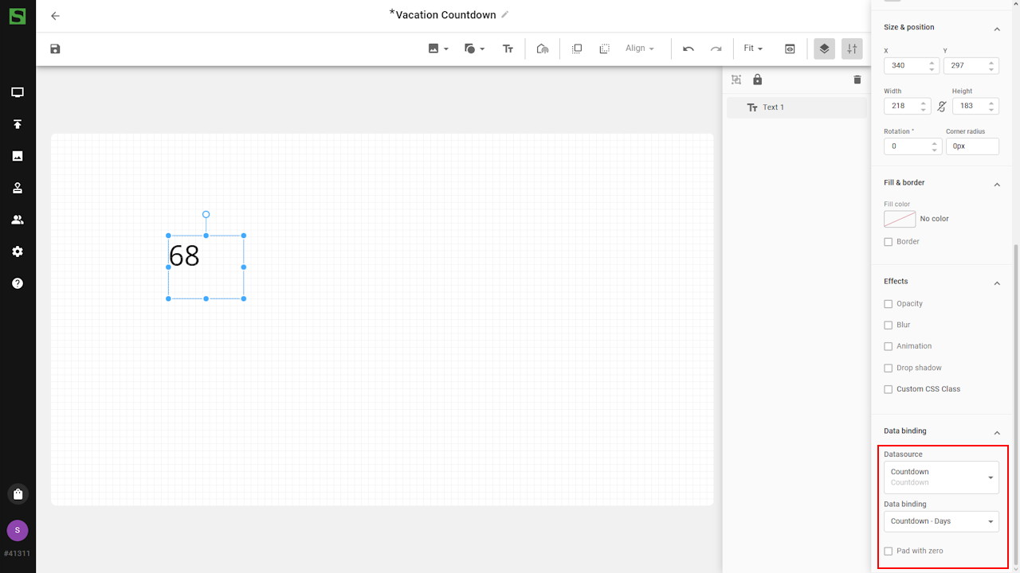This screenshot has height=573, width=1020.
Task: Collapse the Effects section
Action: click(x=996, y=283)
